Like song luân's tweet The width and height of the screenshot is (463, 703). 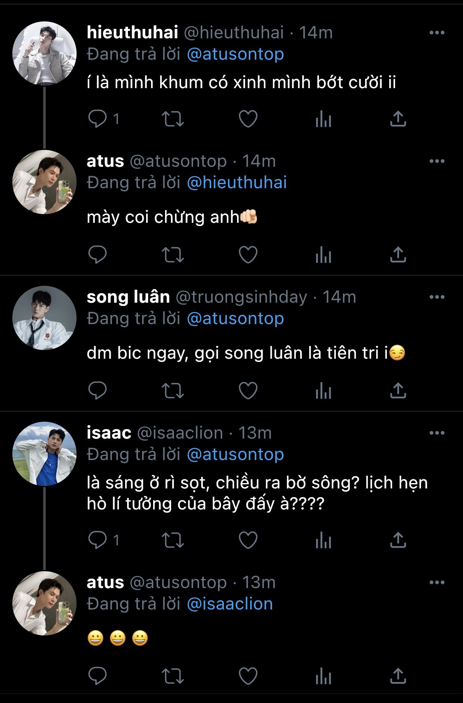click(248, 391)
